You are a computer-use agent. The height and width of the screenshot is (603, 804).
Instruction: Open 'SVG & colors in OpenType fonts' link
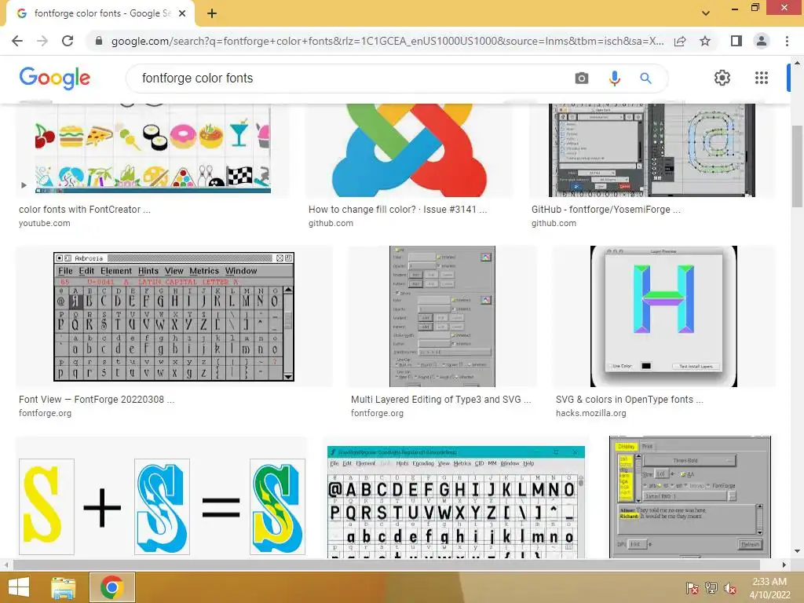point(629,400)
